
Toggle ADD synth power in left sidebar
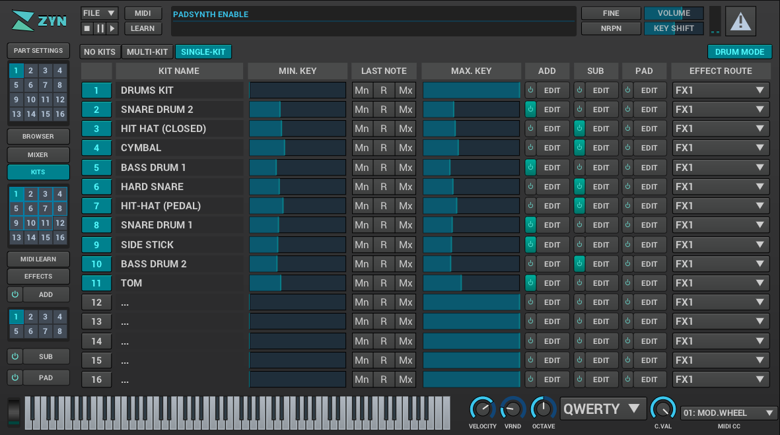15,294
